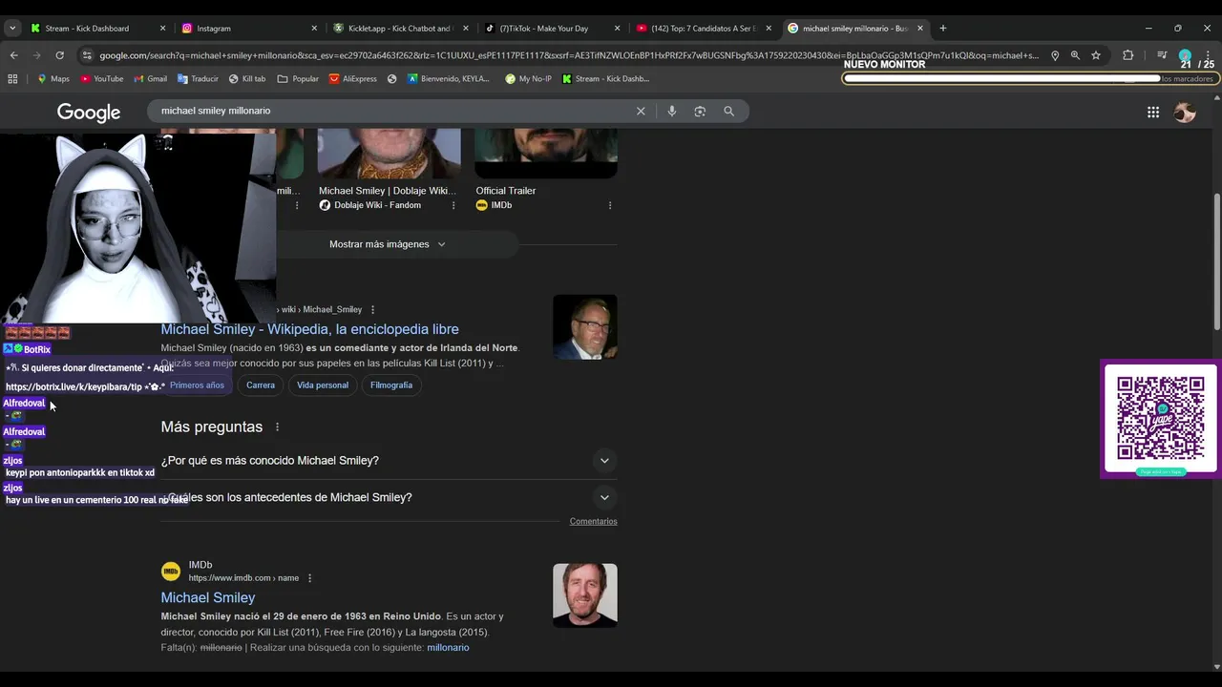Select the Primeros años chip
The width and height of the screenshot is (1222, 687).
click(197, 385)
